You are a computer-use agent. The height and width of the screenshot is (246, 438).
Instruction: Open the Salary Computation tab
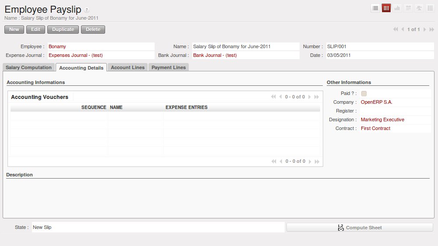(x=28, y=67)
